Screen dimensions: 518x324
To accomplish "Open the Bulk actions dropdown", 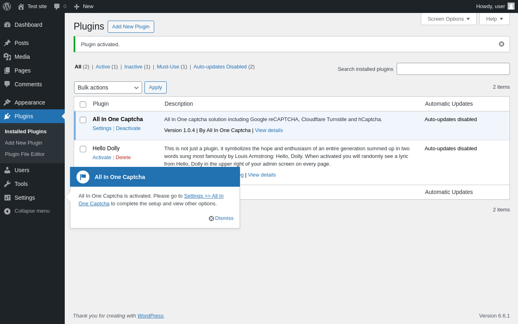I will 108,87.
